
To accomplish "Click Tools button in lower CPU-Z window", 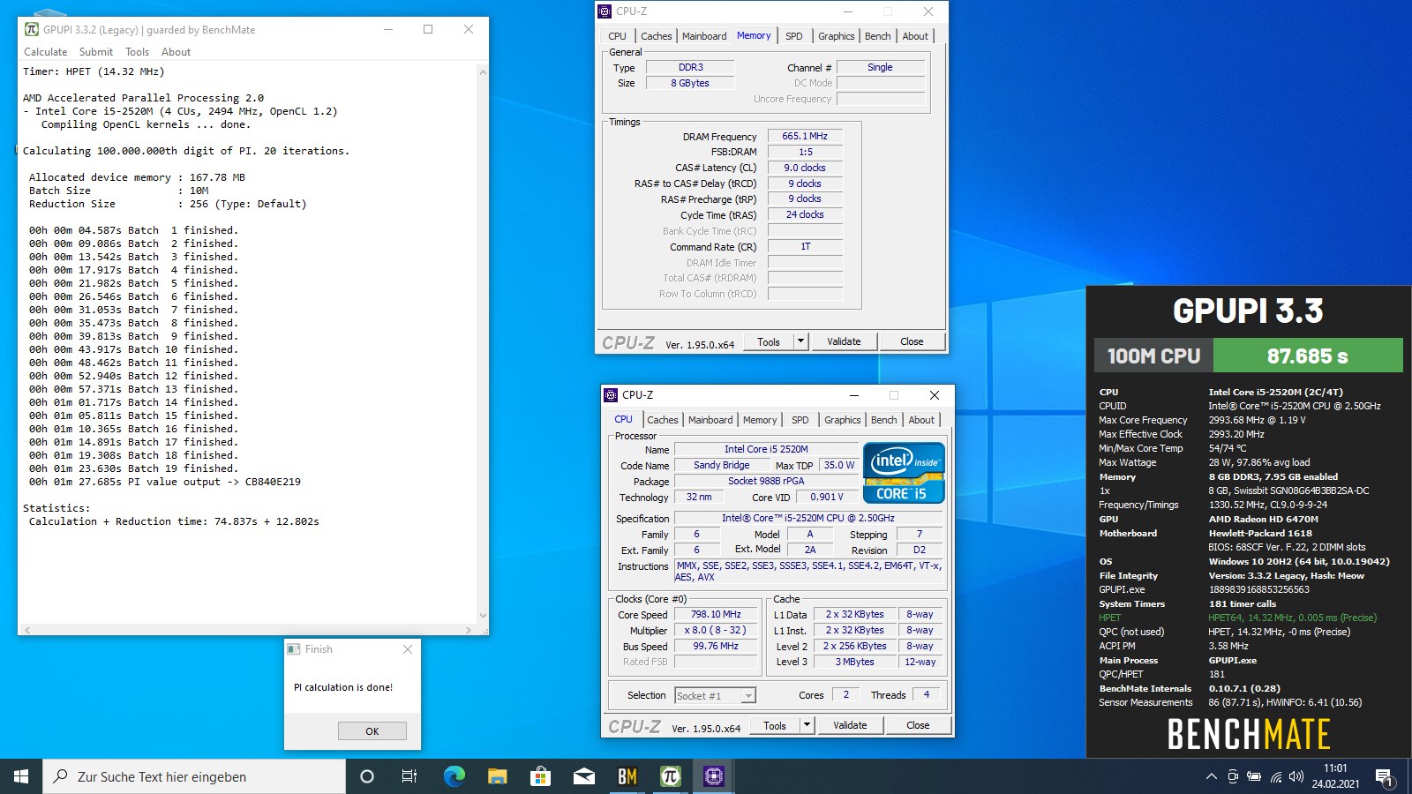I will click(775, 725).
